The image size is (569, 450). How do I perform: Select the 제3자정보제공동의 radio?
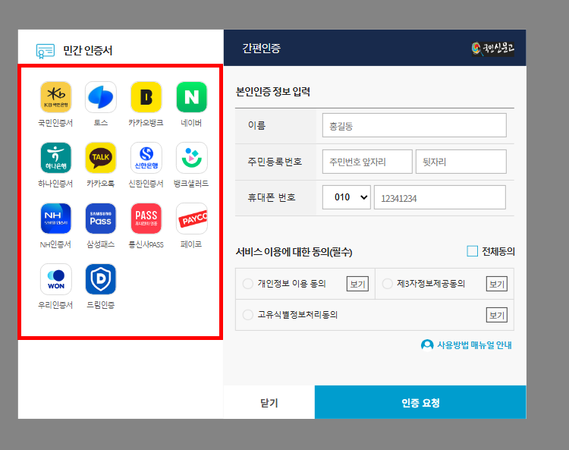[387, 283]
